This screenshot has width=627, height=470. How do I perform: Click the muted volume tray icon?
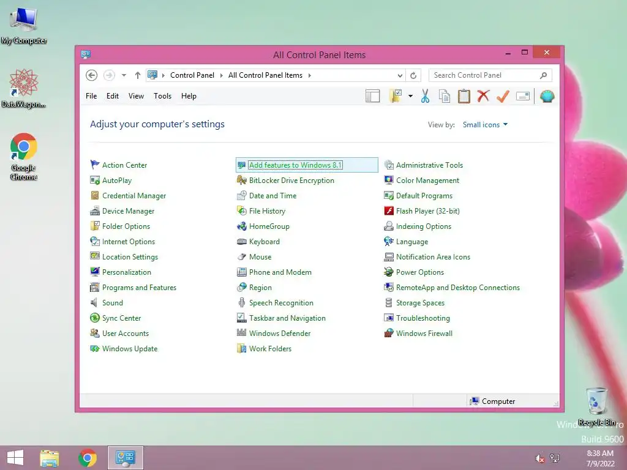click(539, 458)
